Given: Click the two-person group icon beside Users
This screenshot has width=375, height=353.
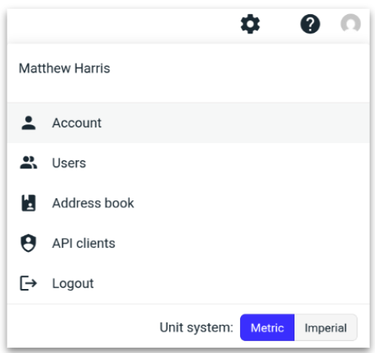Looking at the screenshot, I should (28, 163).
